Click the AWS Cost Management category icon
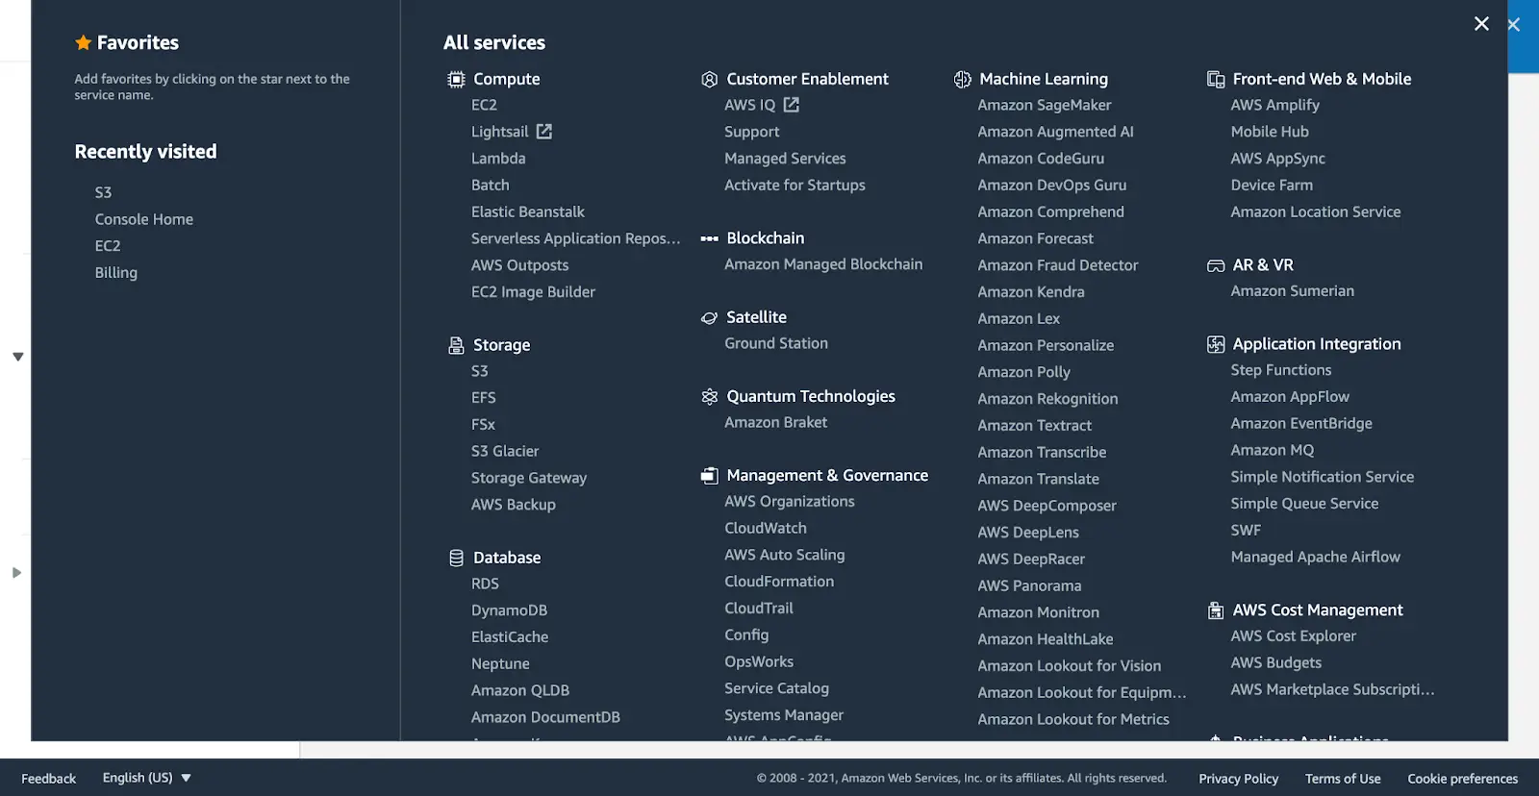The image size is (1539, 796). tap(1216, 610)
